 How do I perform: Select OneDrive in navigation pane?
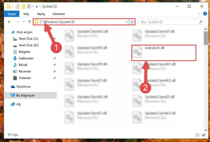point(23,87)
